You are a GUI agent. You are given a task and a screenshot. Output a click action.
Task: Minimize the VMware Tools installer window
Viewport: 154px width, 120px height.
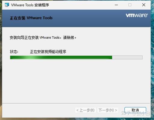(x=116, y=5)
